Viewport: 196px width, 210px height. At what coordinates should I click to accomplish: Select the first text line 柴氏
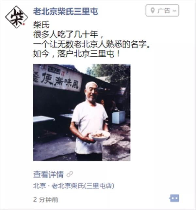pyautogui.click(x=41, y=25)
